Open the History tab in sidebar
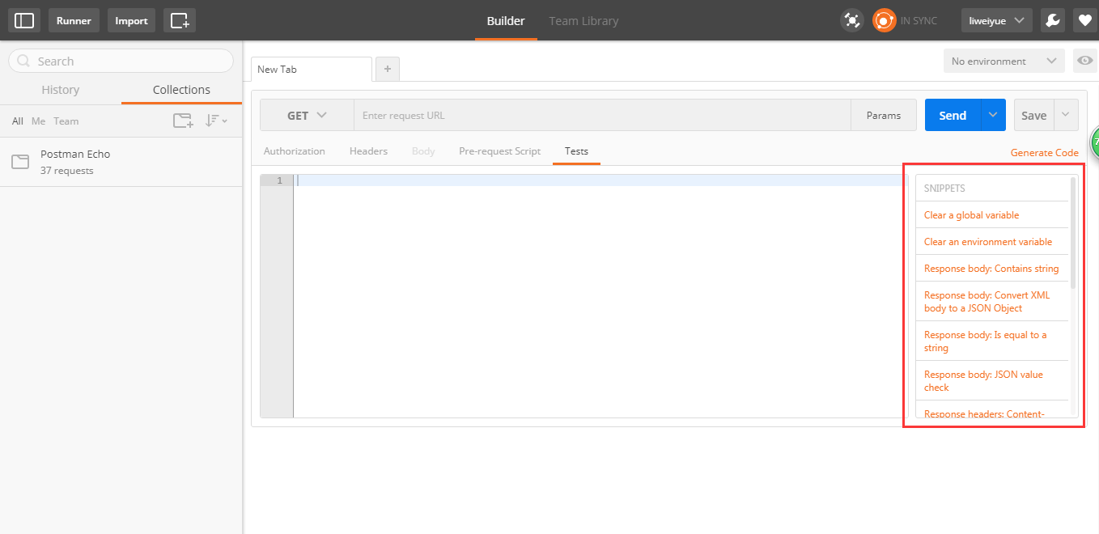This screenshot has width=1099, height=534. [61, 90]
